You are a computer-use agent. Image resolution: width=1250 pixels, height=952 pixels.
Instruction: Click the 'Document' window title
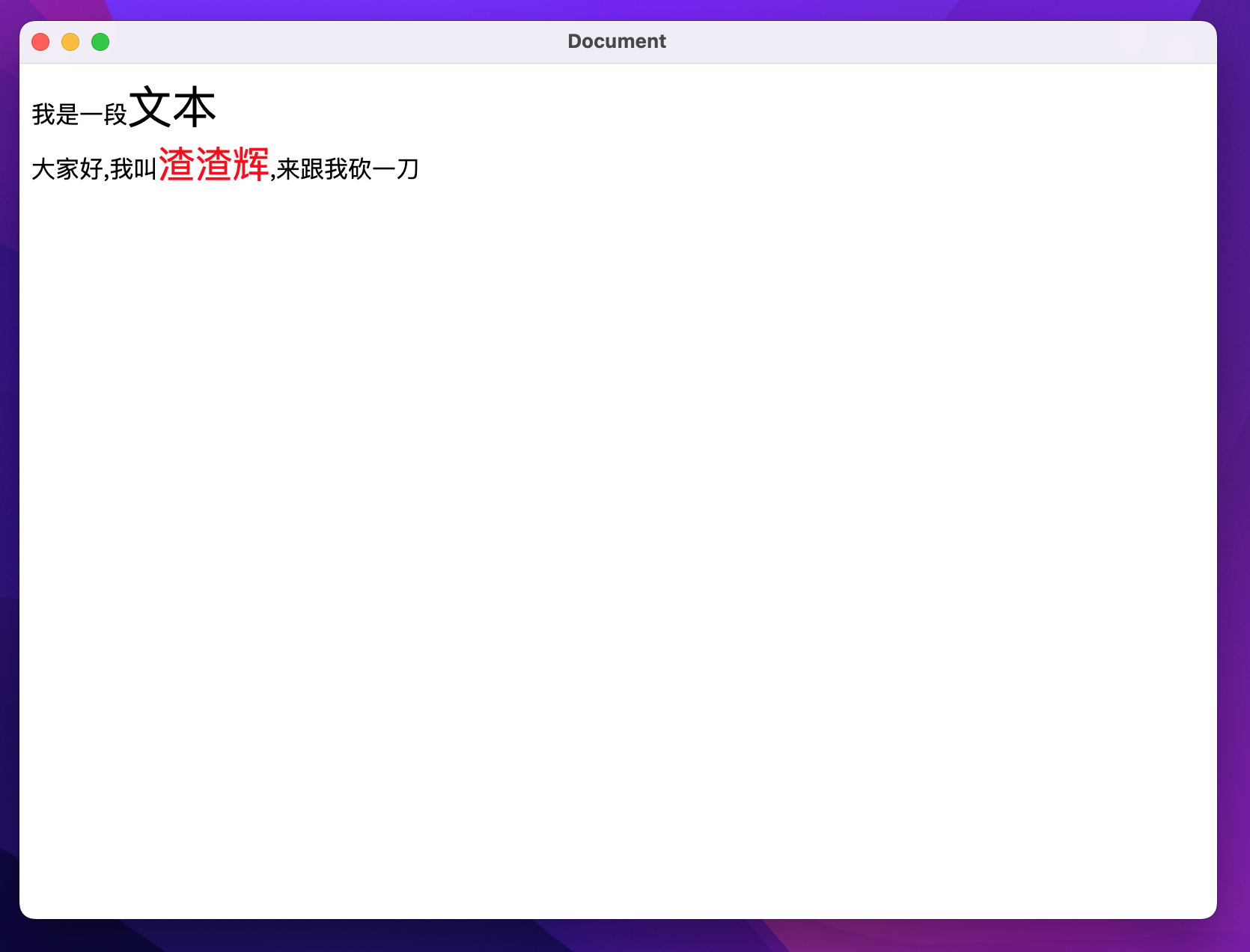coord(617,41)
